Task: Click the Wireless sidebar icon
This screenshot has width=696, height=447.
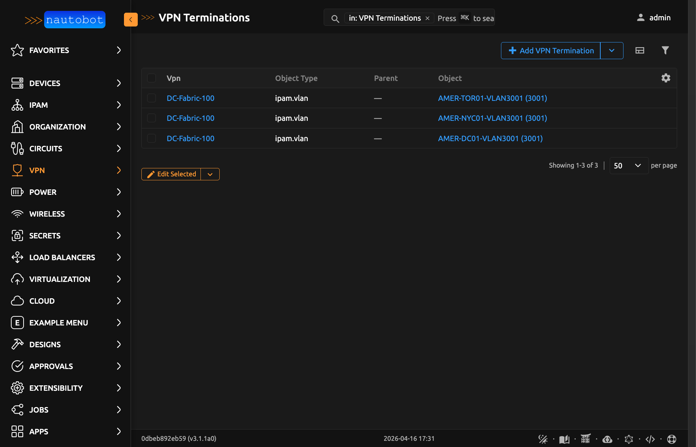Action: [x=17, y=214]
